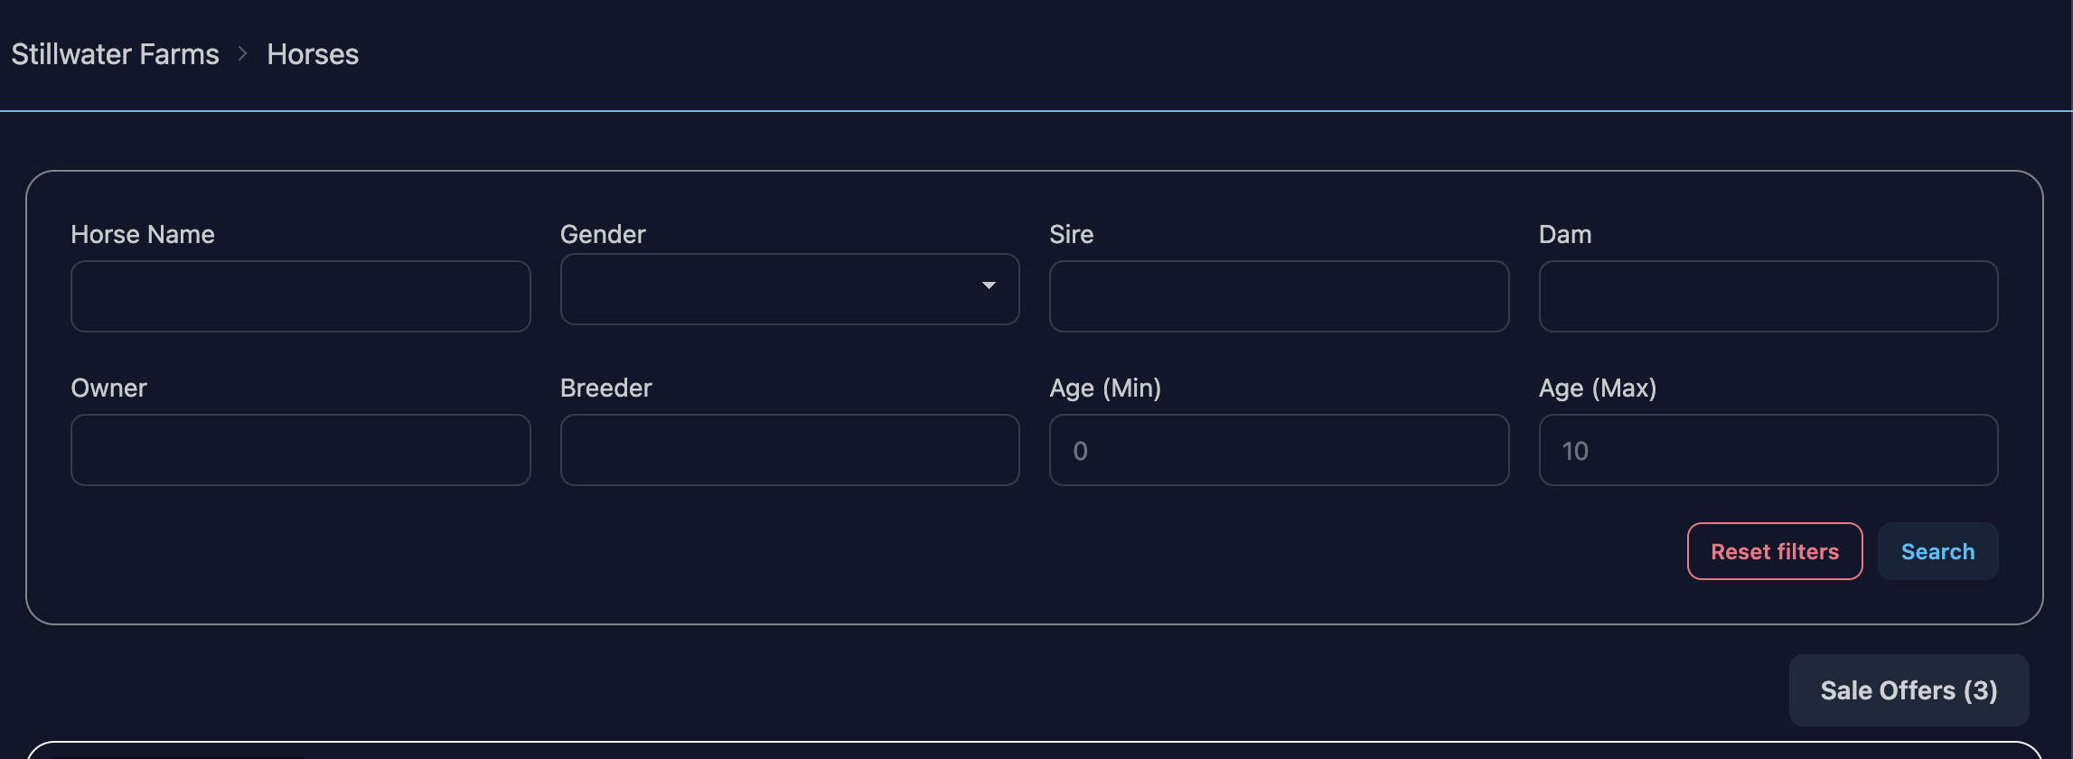Click the Age (Min) number field
This screenshot has height=759, width=2073.
click(1279, 450)
